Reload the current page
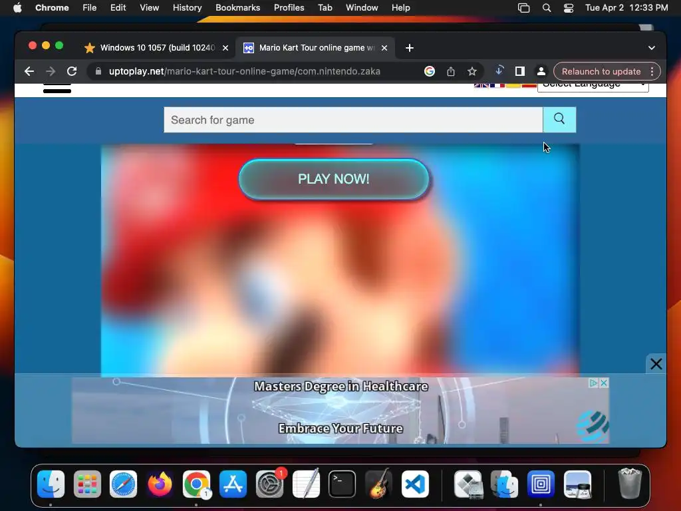 pos(72,71)
